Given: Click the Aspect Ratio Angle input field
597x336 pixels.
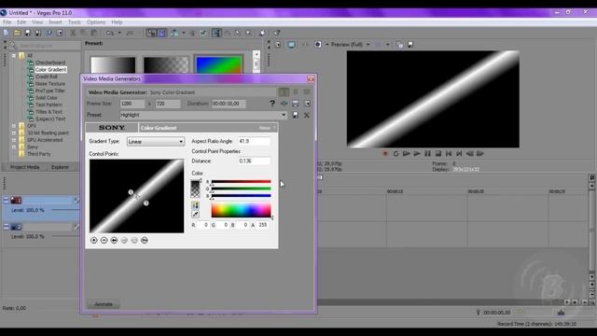Looking at the screenshot, I should pos(255,141).
